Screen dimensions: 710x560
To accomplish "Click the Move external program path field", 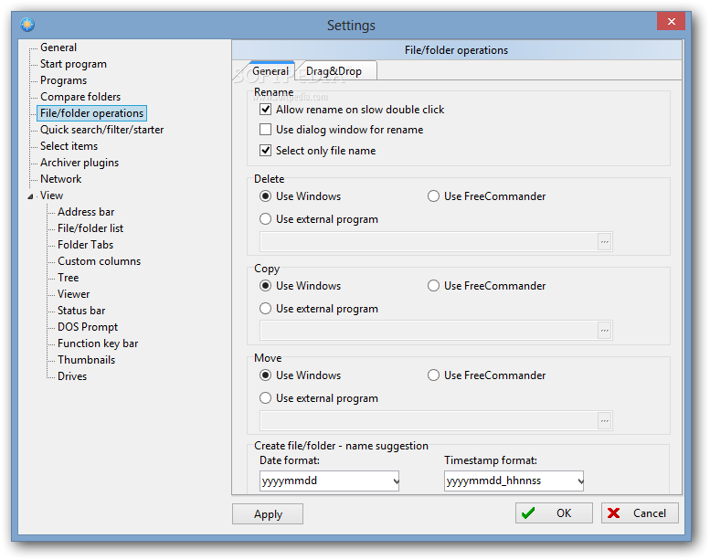I will (x=429, y=420).
